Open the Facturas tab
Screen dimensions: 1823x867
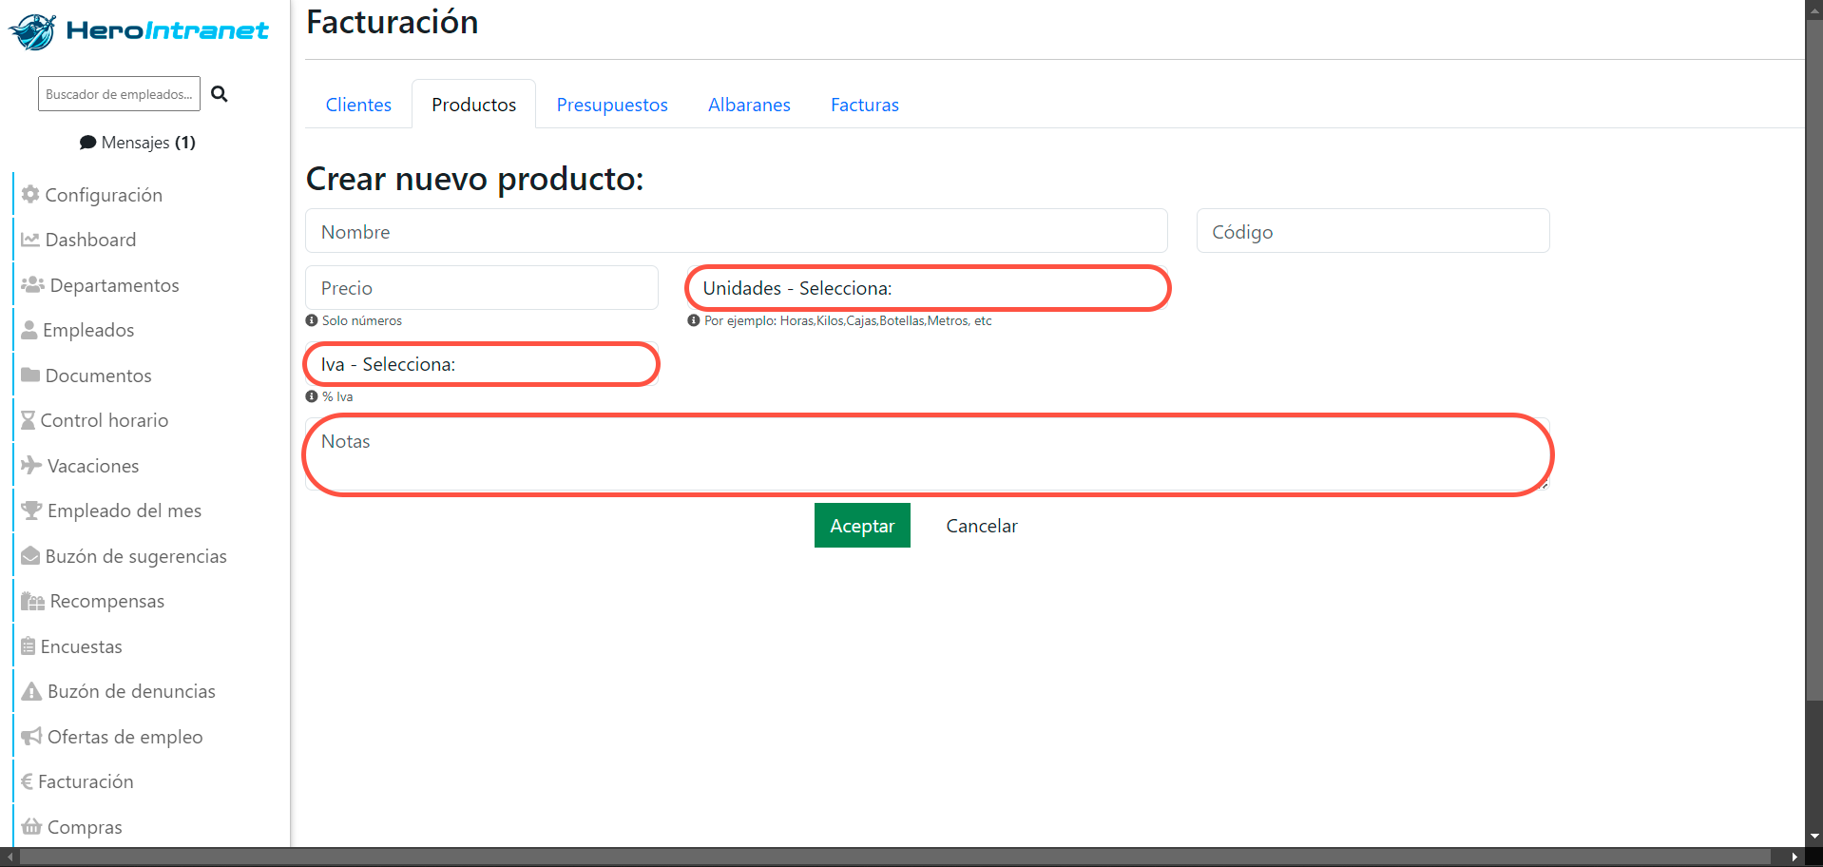tap(865, 105)
